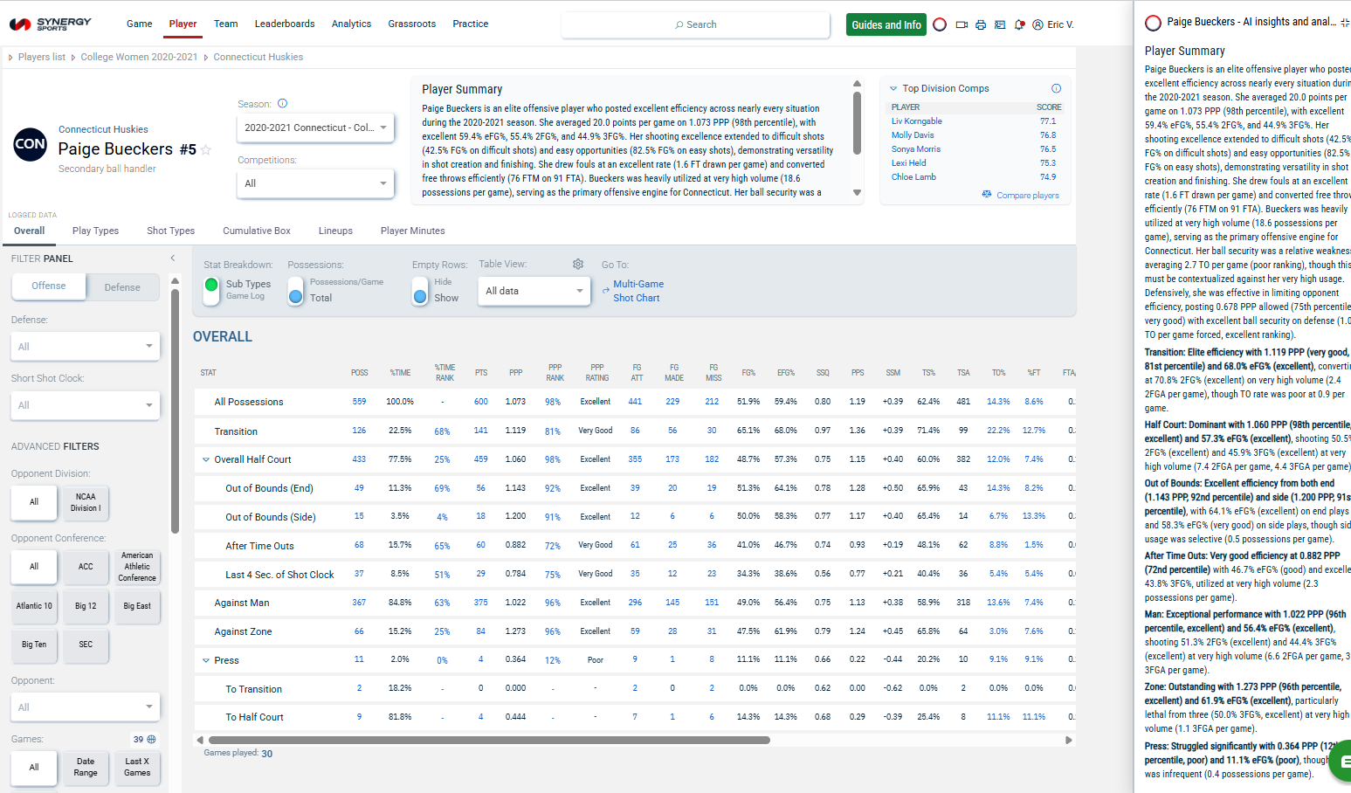Click the Last X Games button
This screenshot has height=793, width=1351.
(x=137, y=767)
